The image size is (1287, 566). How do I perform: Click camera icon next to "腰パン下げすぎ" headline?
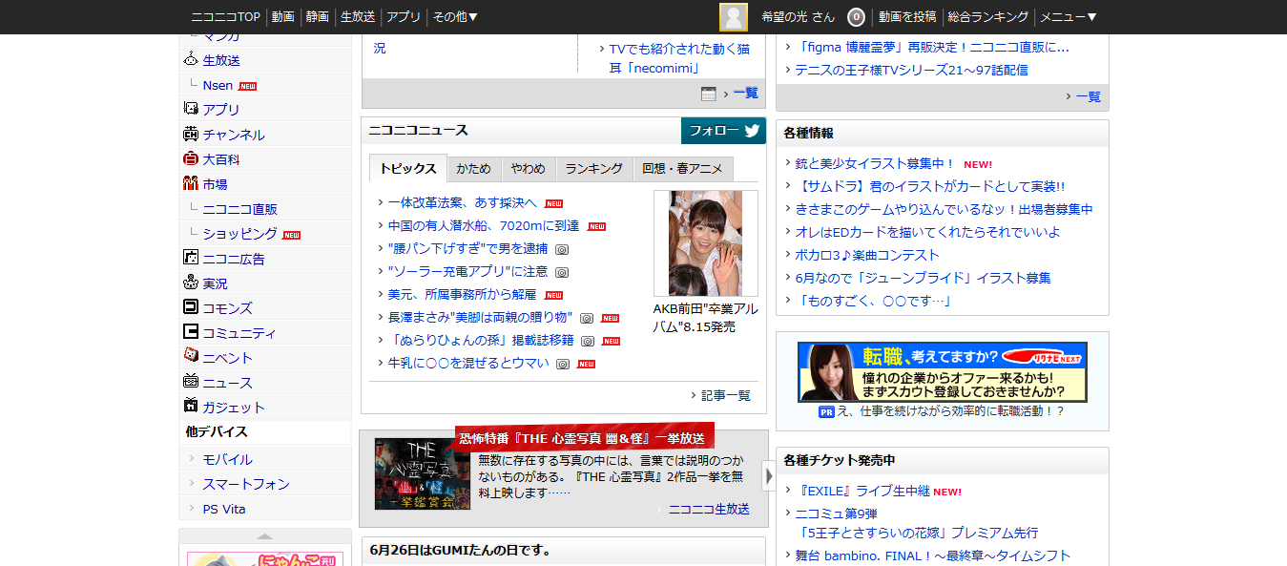click(x=562, y=249)
